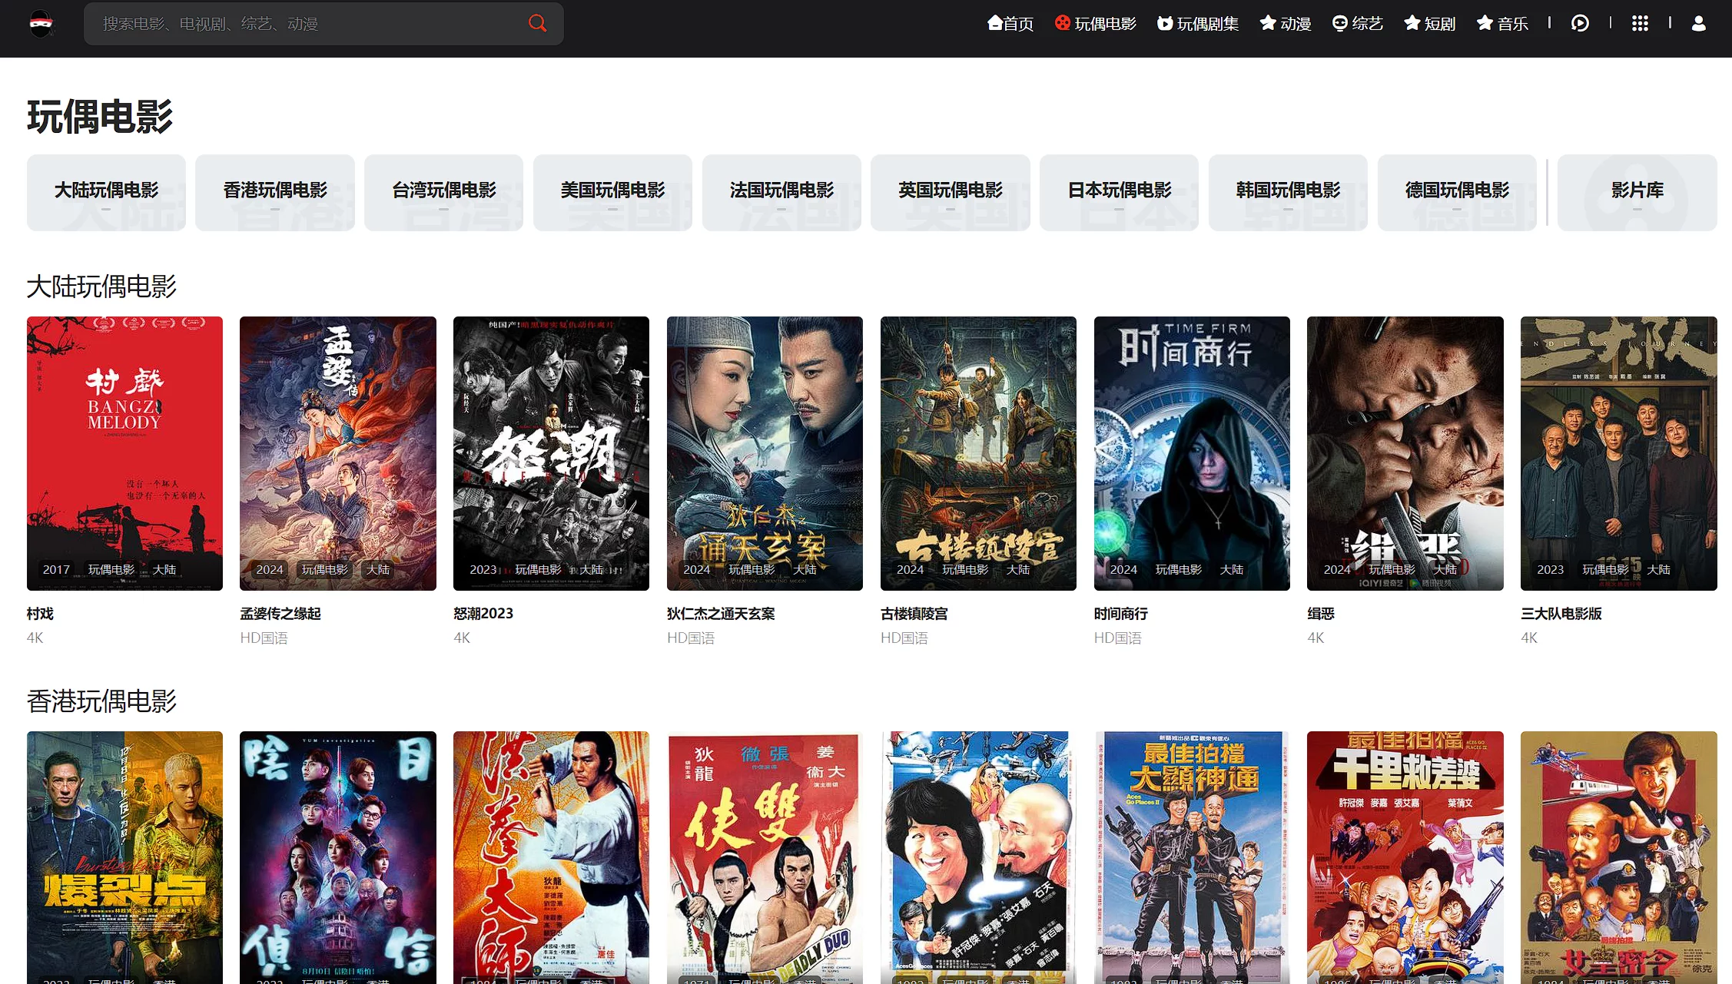Viewport: 1732px width, 984px height.
Task: Click the site logo avatar icon
Action: [41, 24]
